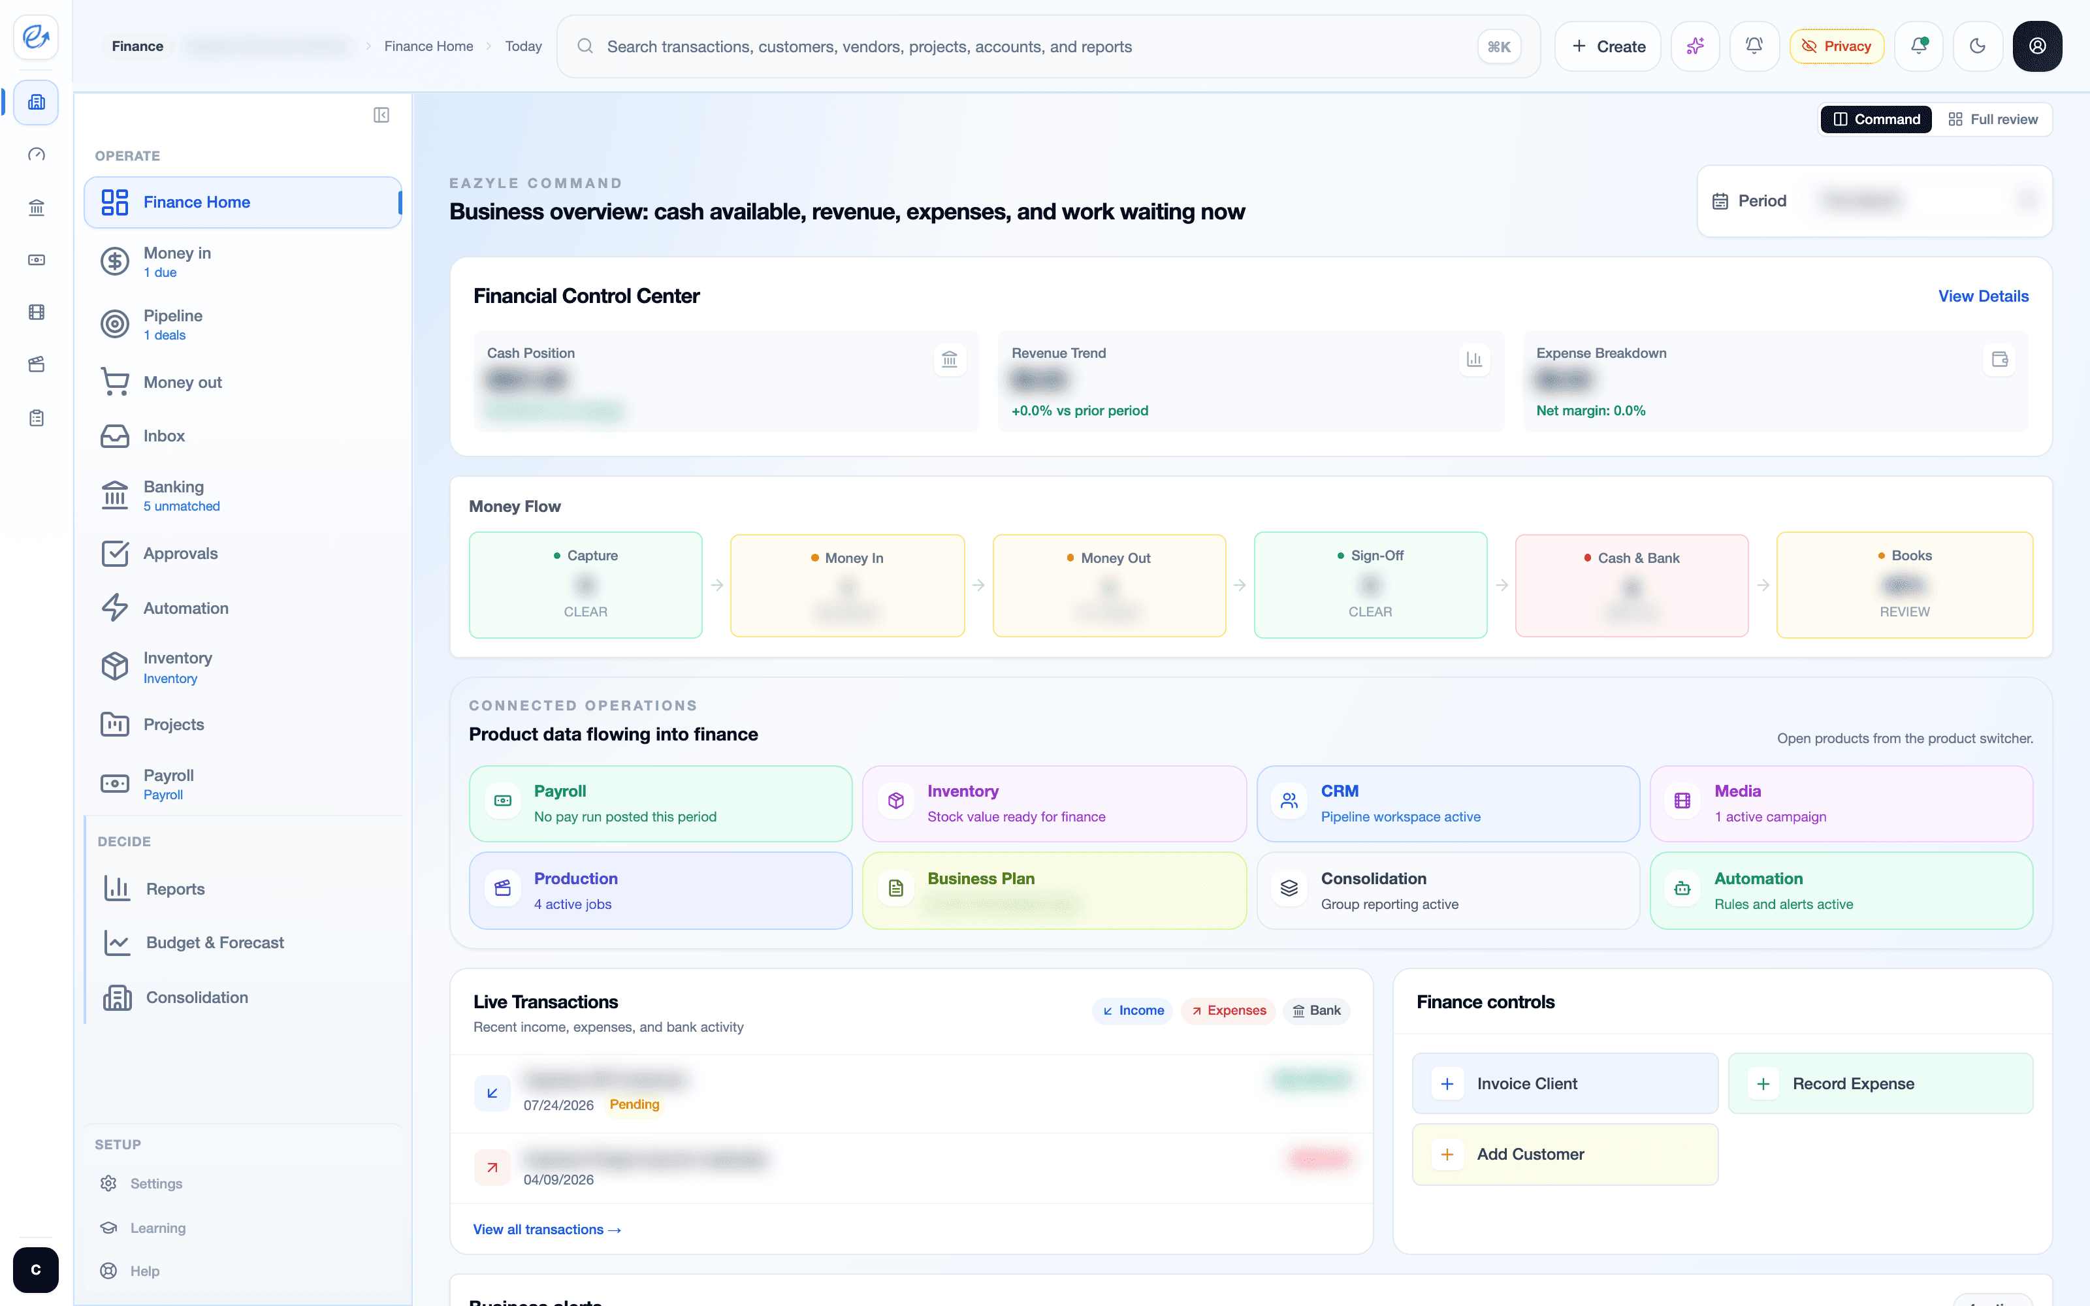The width and height of the screenshot is (2090, 1306).
Task: Filter live transactions by Bank
Action: click(1316, 1011)
